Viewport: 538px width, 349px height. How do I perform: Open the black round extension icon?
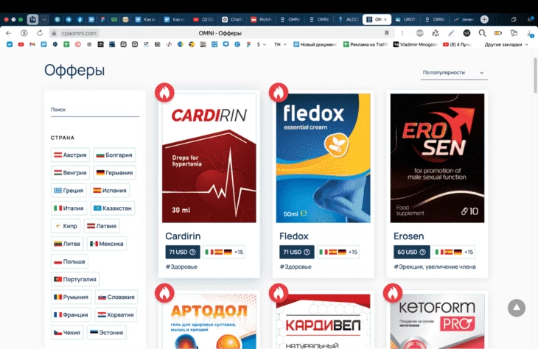[467, 33]
